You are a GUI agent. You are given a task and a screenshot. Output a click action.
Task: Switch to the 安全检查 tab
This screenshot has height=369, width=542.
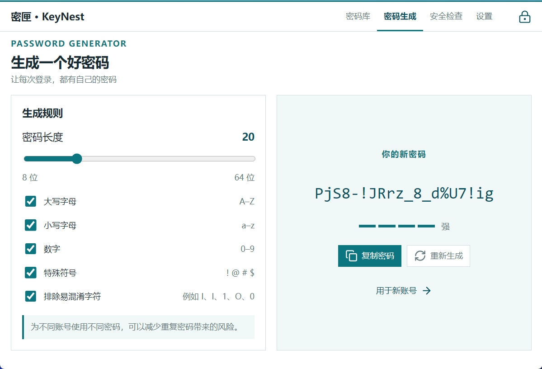(446, 16)
